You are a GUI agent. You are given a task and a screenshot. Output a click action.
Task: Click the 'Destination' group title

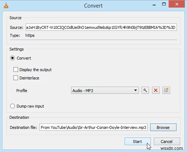click(19, 117)
